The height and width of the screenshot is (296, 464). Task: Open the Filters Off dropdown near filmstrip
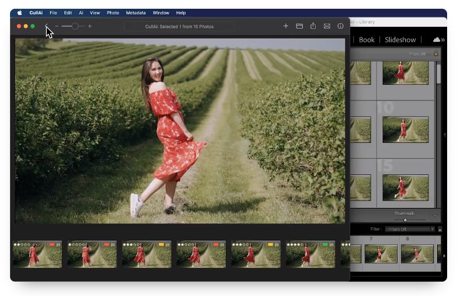point(410,229)
